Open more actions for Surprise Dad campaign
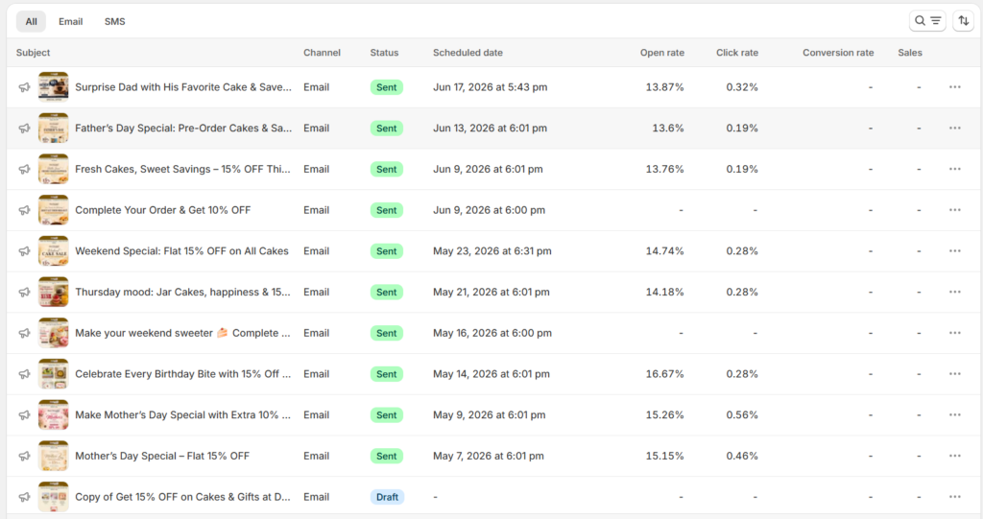The image size is (983, 519). point(955,87)
